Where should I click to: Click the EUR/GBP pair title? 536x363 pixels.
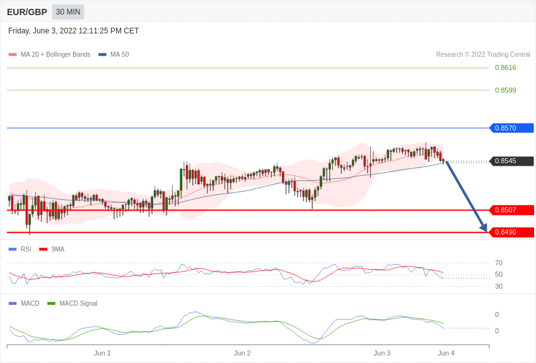pos(27,12)
